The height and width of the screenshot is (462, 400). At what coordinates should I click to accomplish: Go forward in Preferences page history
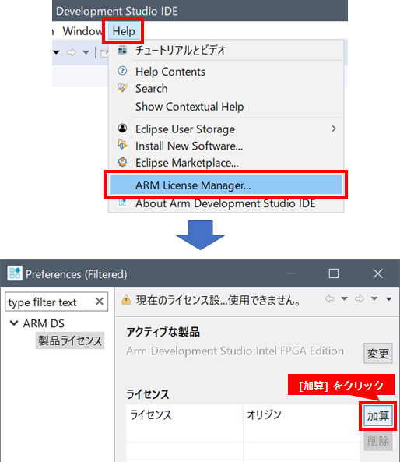point(360,299)
